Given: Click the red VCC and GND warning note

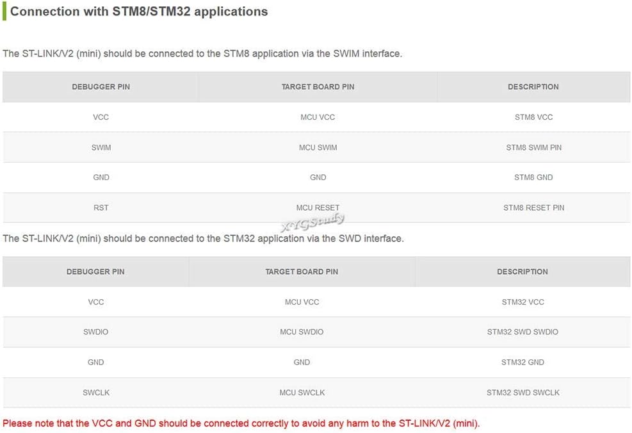Looking at the screenshot, I should coord(241,423).
